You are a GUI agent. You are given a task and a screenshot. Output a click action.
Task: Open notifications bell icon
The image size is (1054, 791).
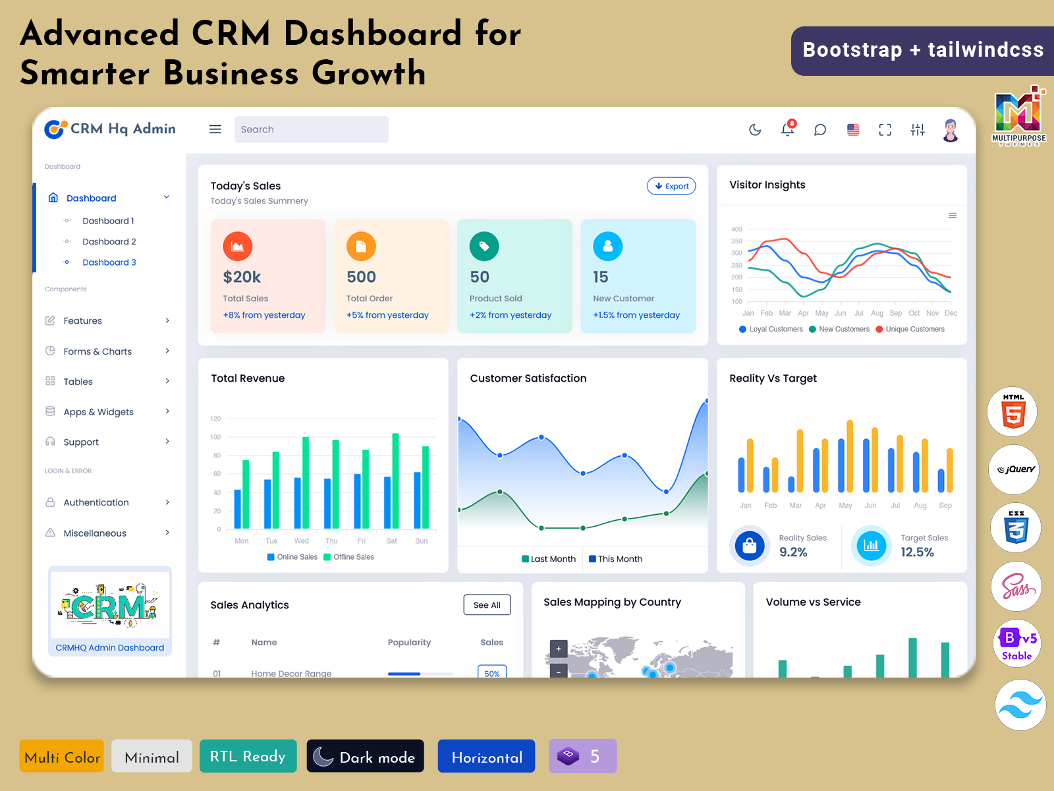tap(788, 129)
